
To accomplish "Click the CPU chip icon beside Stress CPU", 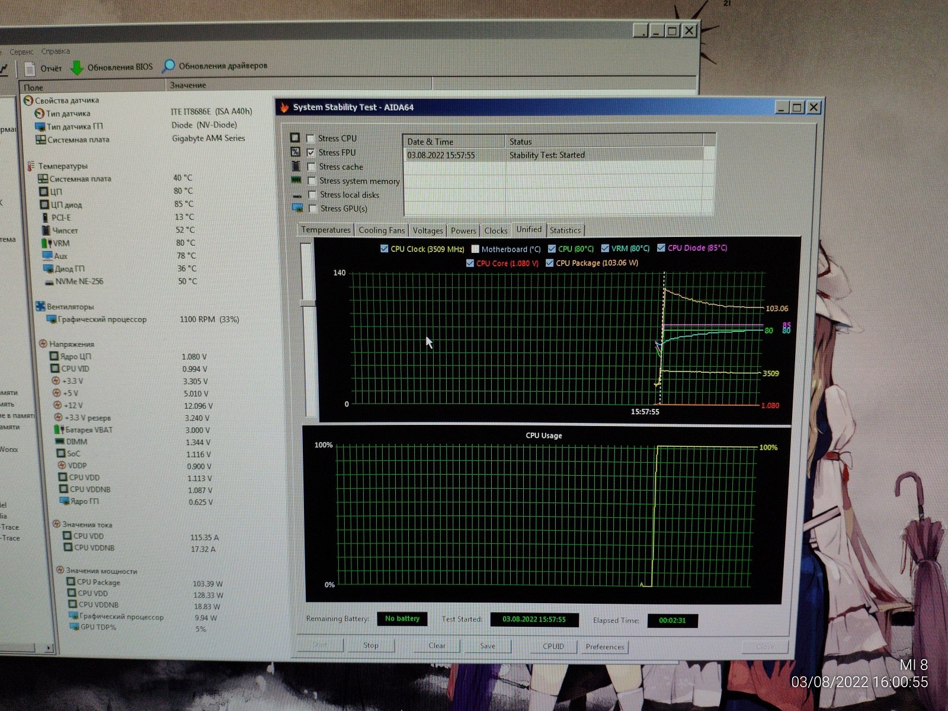I will 294,137.
